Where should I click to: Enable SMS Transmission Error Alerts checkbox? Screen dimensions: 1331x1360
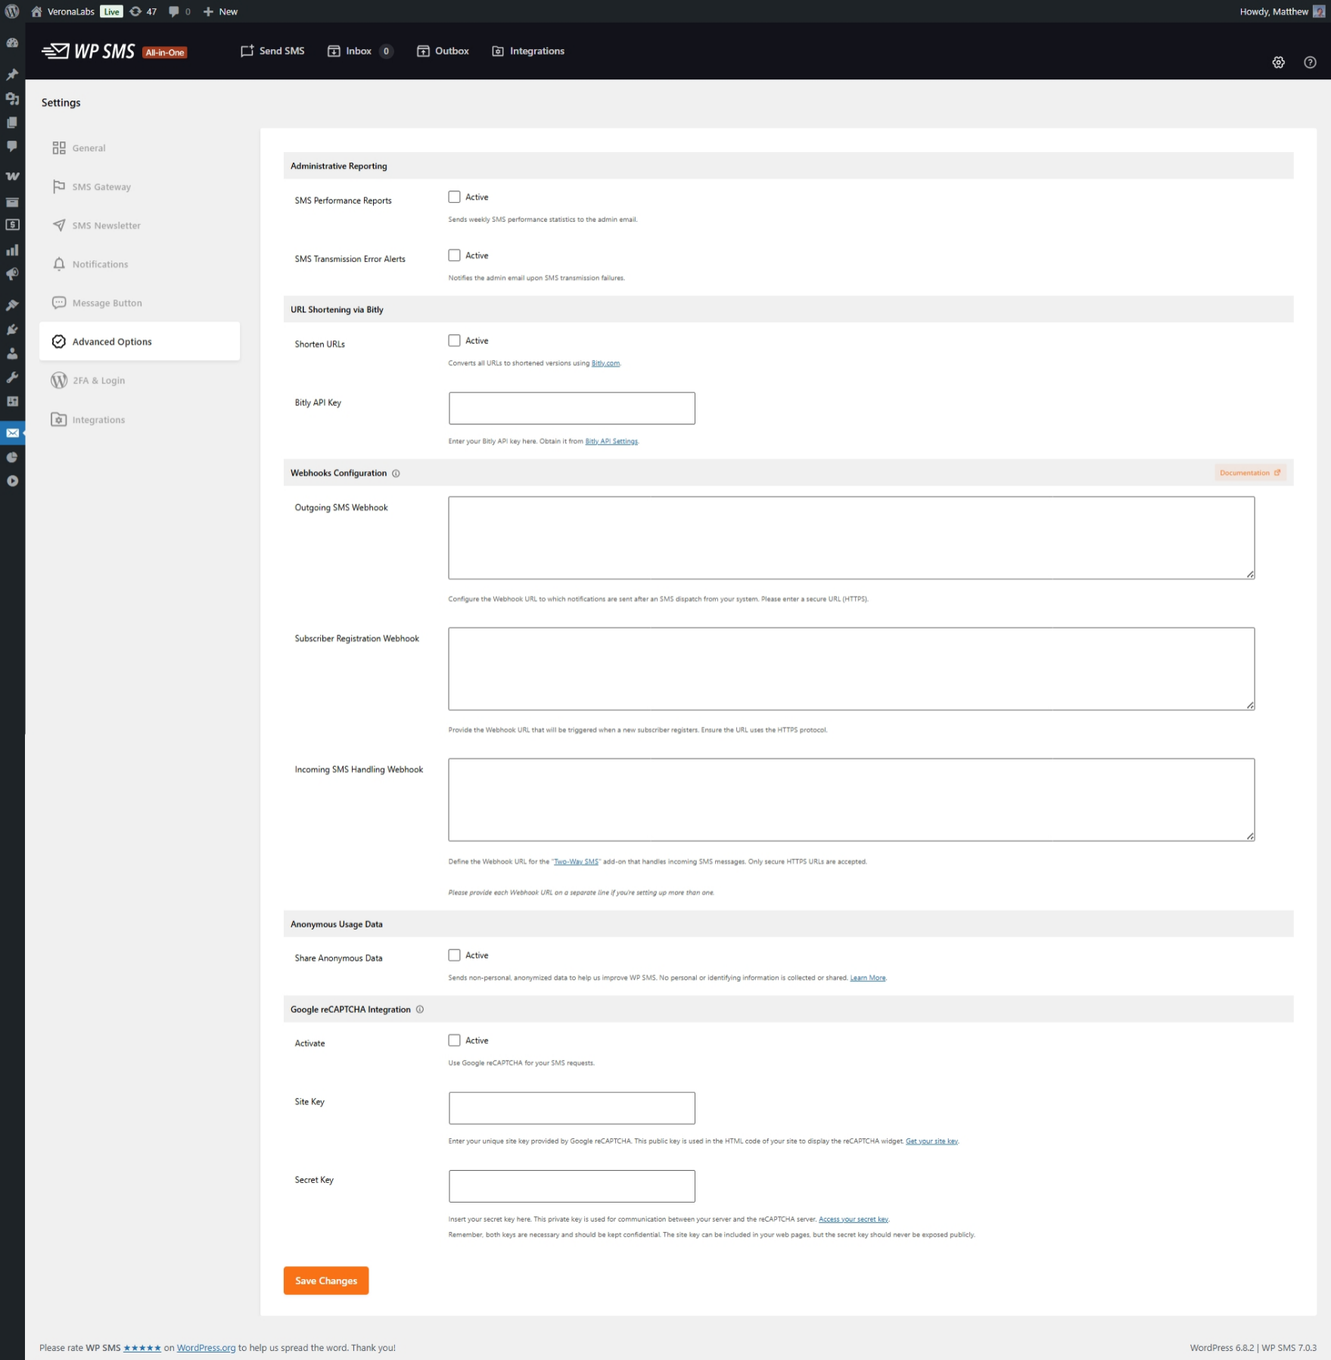(454, 256)
